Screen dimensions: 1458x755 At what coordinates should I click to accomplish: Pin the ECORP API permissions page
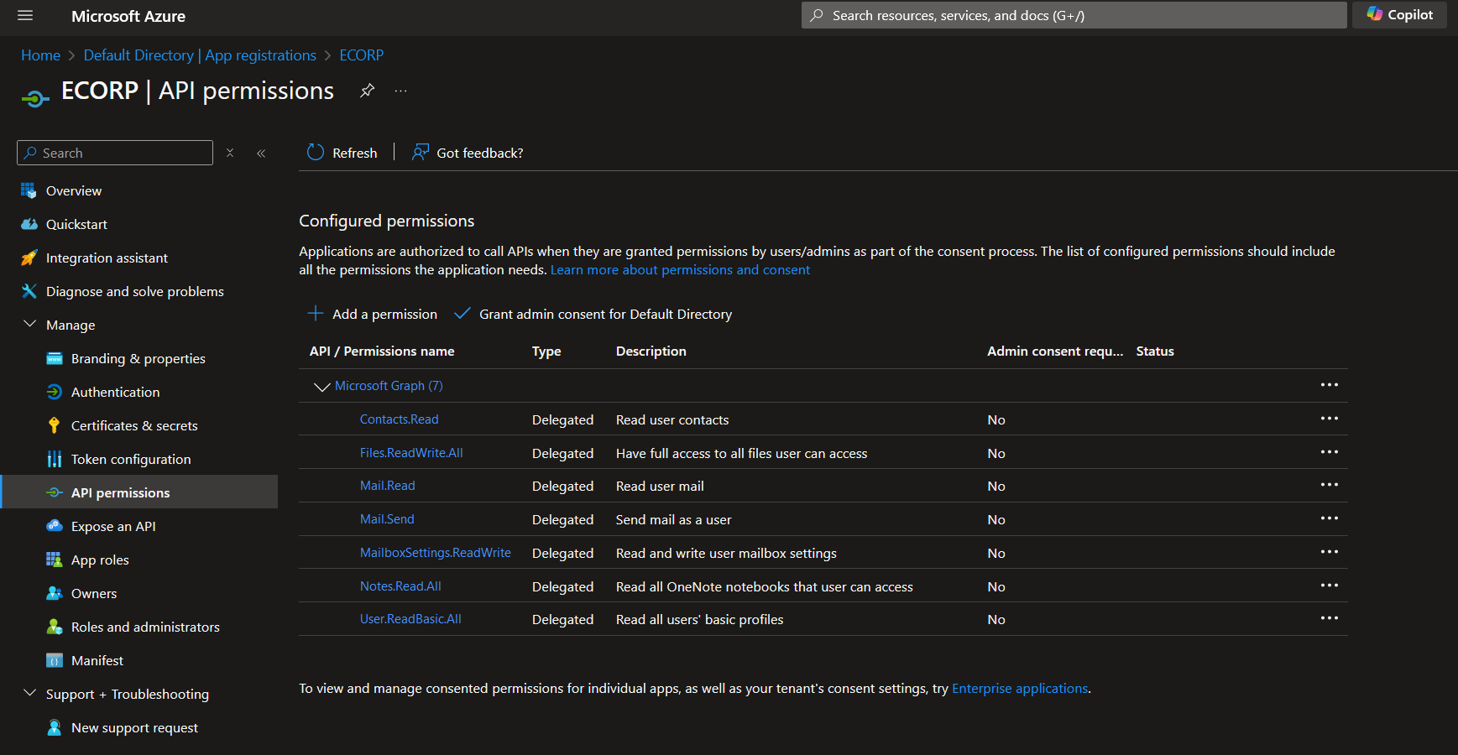[367, 91]
